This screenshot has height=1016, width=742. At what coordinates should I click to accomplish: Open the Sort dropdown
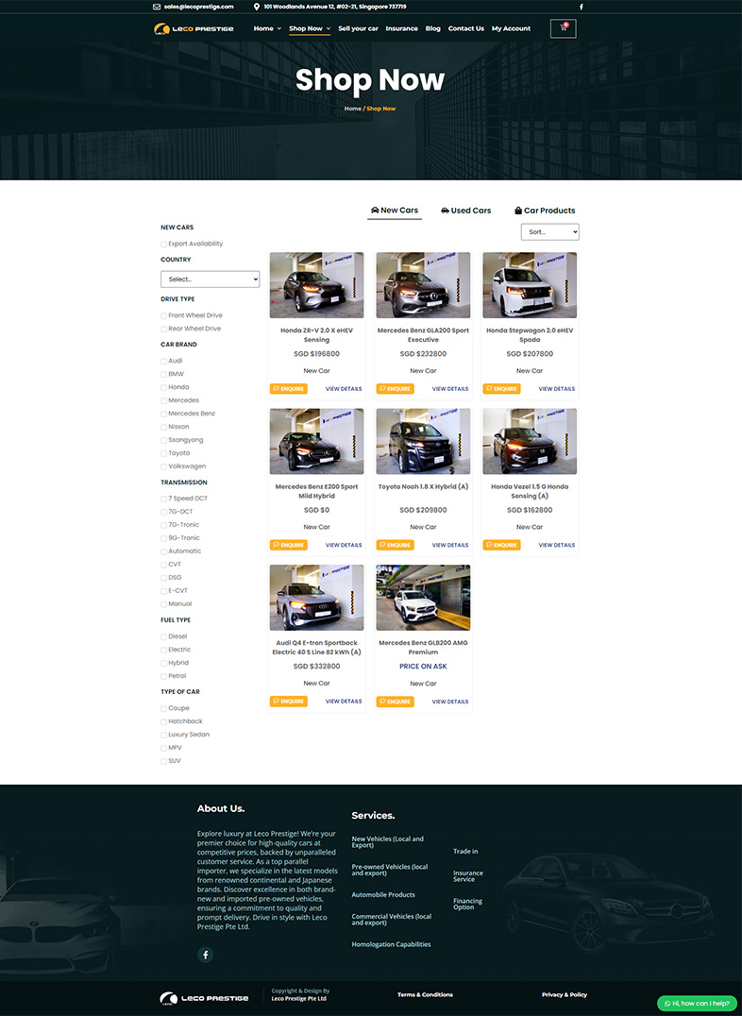tap(550, 232)
